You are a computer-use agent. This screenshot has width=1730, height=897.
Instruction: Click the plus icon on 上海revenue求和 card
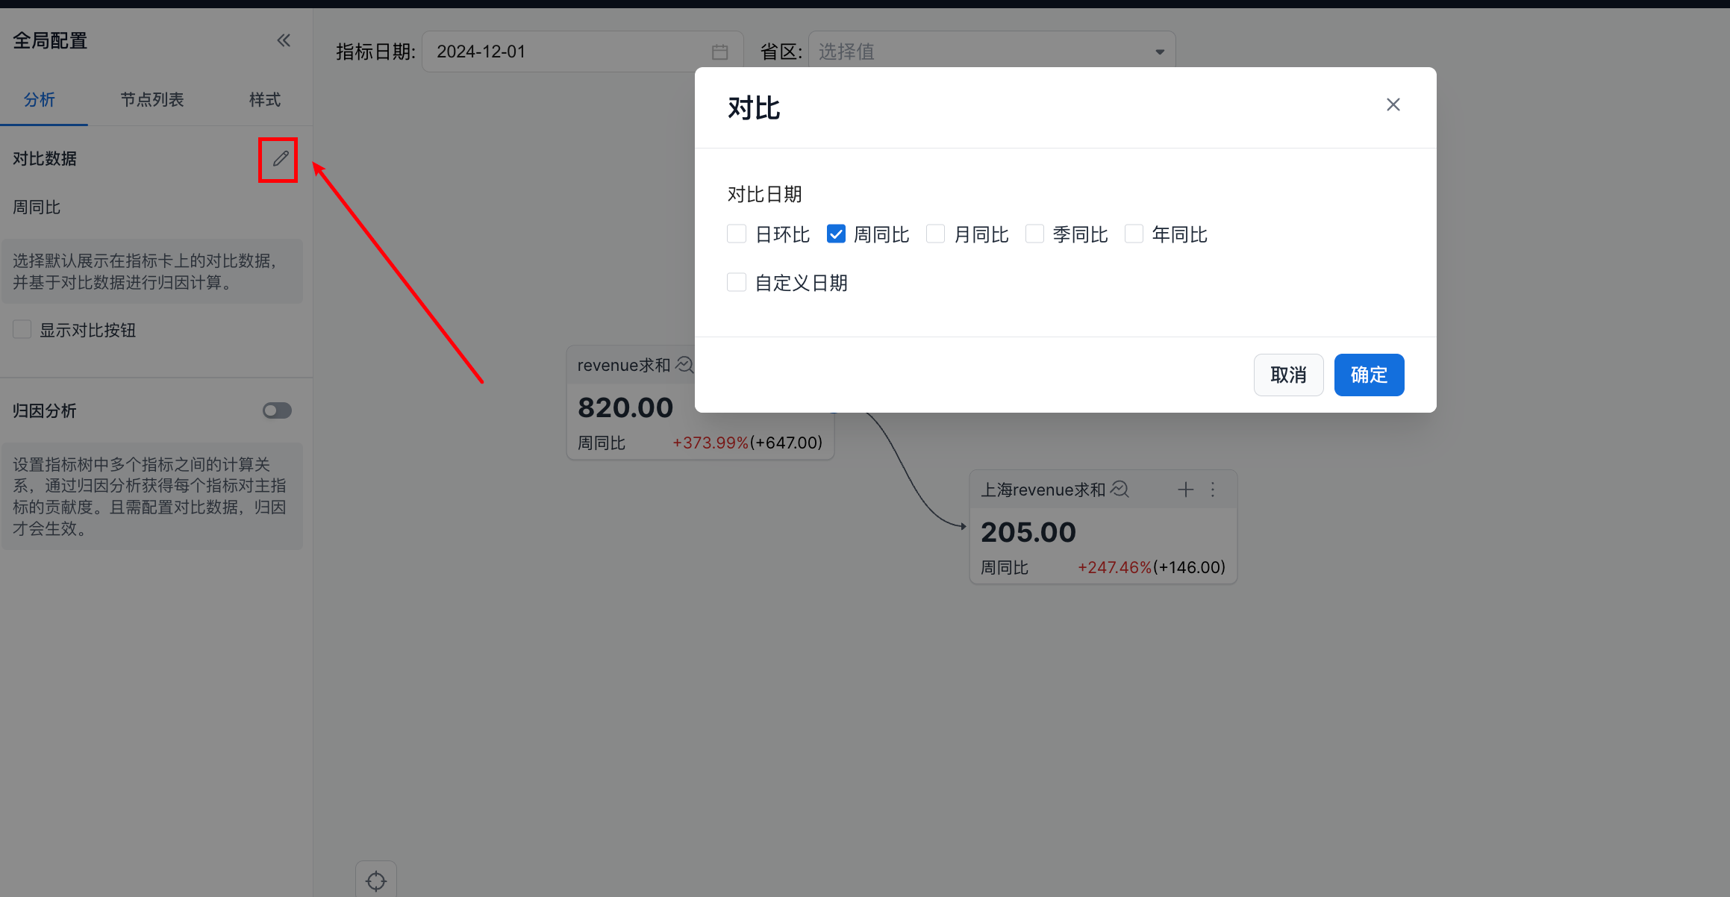pos(1185,490)
